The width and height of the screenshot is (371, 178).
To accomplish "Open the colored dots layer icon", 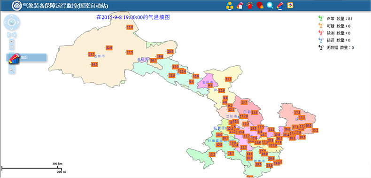I will (290, 6).
